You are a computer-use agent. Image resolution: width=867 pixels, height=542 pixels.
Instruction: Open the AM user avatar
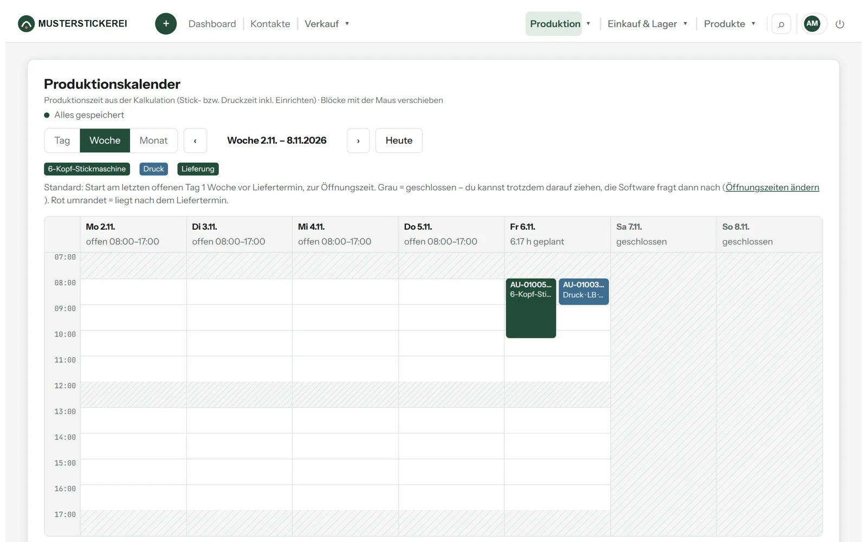point(812,23)
